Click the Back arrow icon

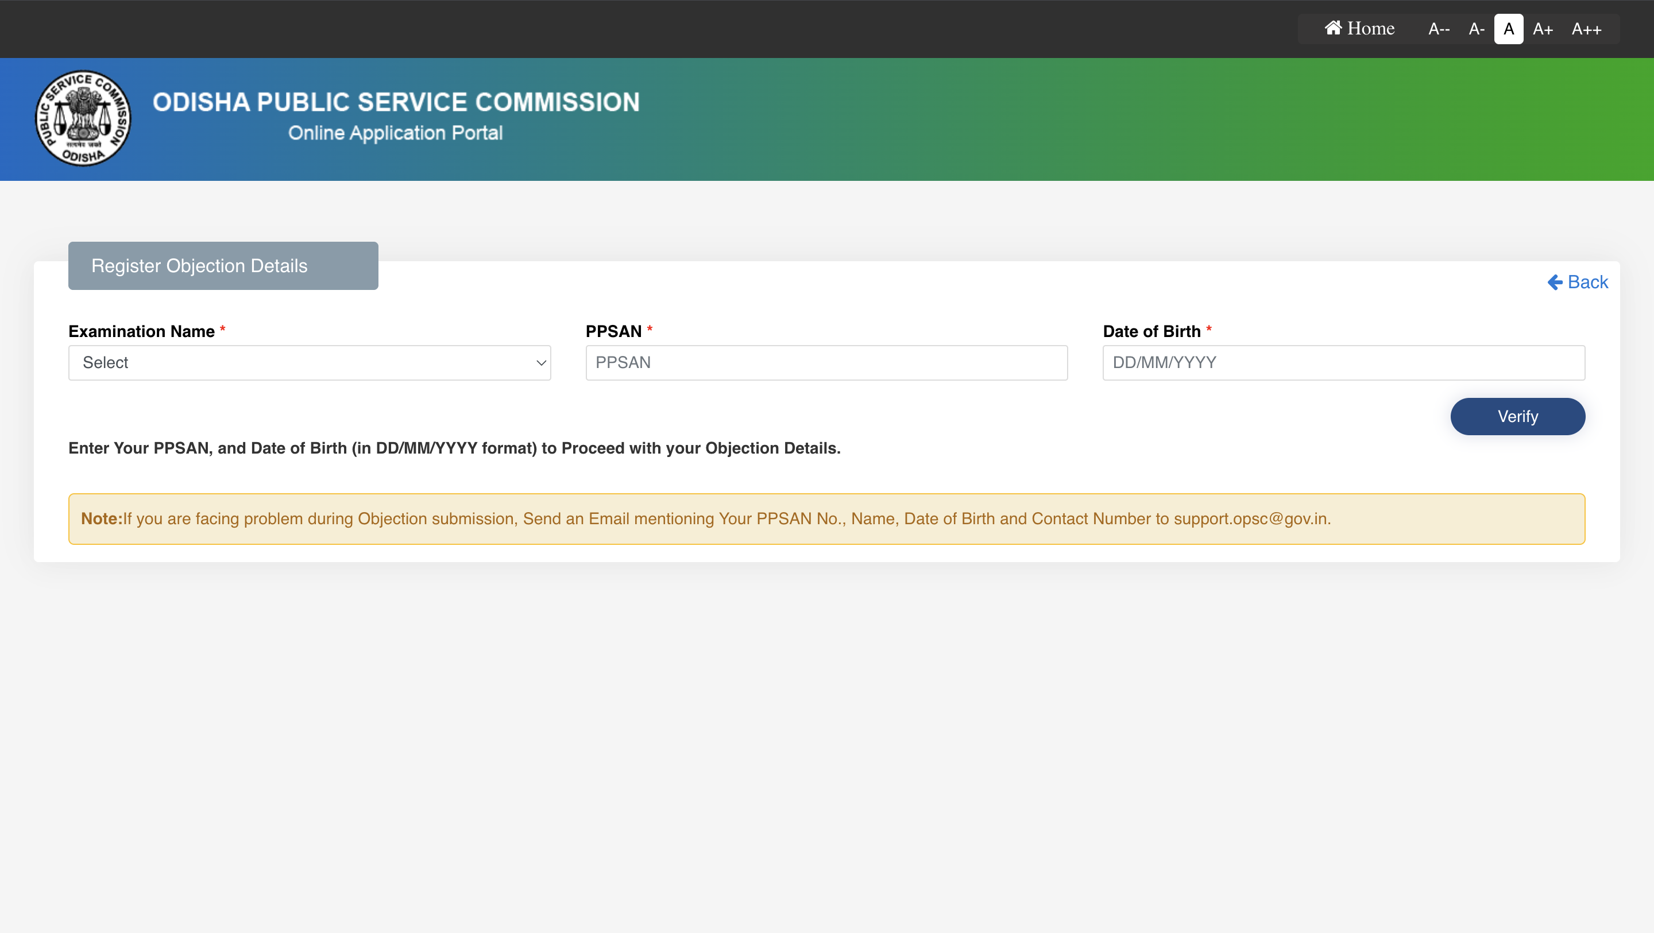(x=1555, y=282)
